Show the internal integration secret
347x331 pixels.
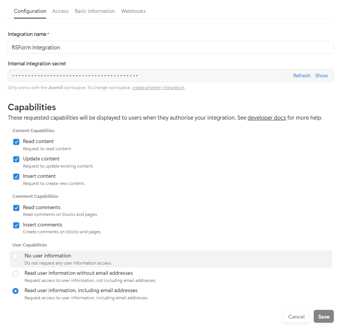click(x=321, y=75)
